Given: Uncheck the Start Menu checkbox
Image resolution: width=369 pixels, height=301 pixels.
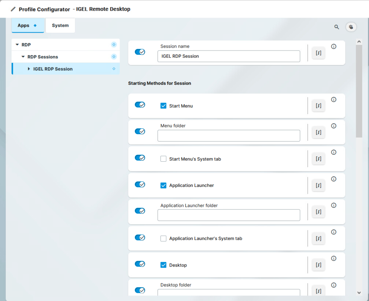Looking at the screenshot, I should [163, 106].
